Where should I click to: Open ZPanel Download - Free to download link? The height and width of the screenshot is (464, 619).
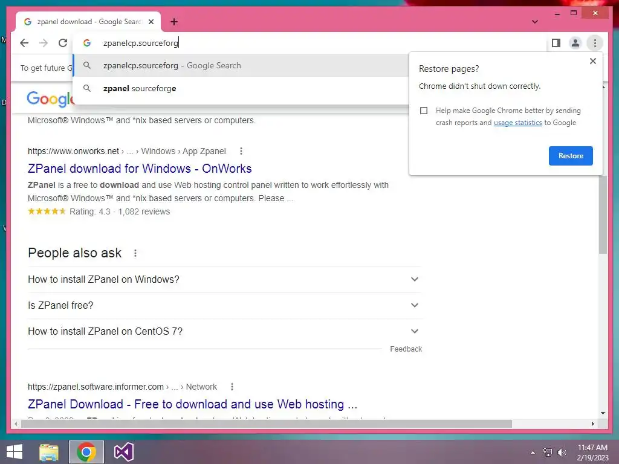click(x=192, y=404)
